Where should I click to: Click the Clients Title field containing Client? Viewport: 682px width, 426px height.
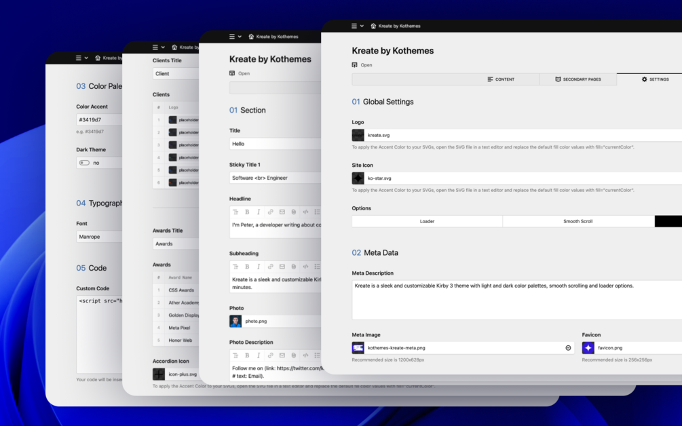[x=176, y=73]
